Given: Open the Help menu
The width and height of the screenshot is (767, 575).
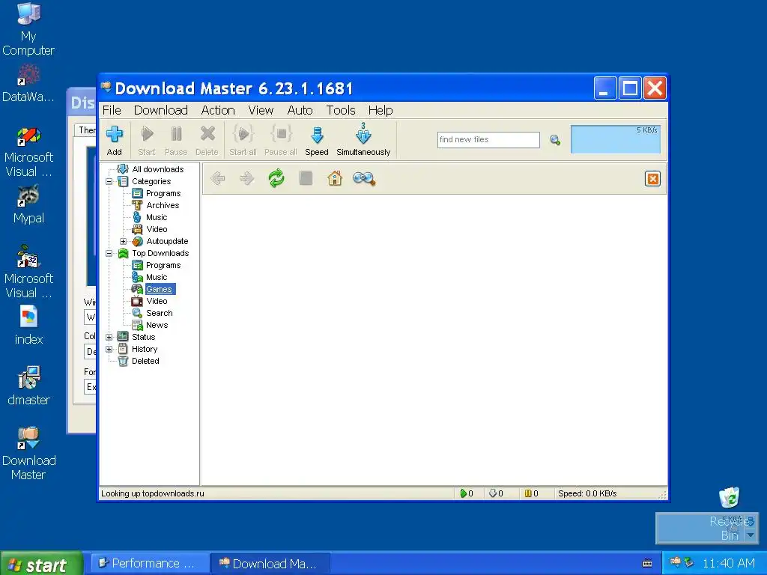Looking at the screenshot, I should [381, 111].
